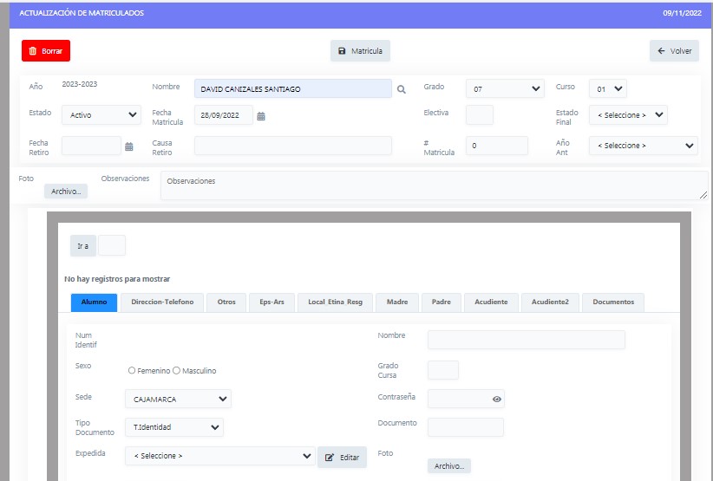Click the Observaciones text area
This screenshot has height=481, width=713.
click(x=434, y=185)
